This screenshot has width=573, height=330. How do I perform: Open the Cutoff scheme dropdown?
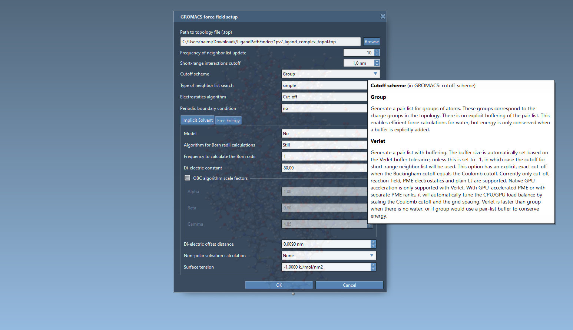[330, 74]
